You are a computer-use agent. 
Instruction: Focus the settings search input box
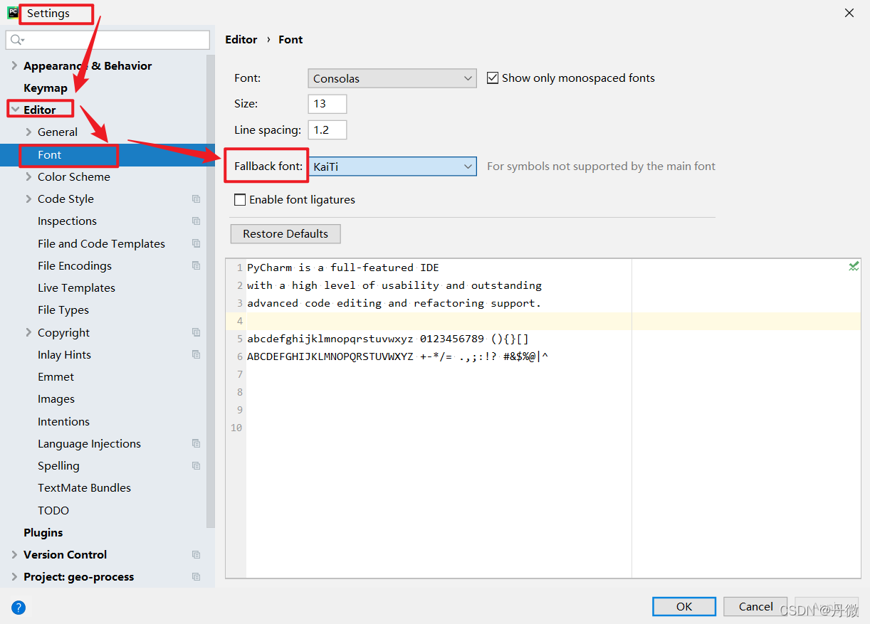click(x=108, y=40)
